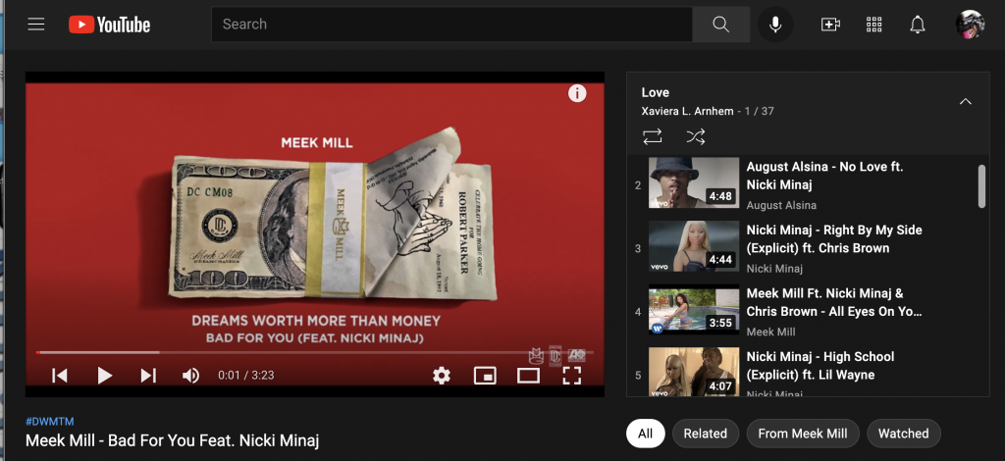The height and width of the screenshot is (461, 1005).
Task: Toggle loop playlist
Action: [652, 136]
